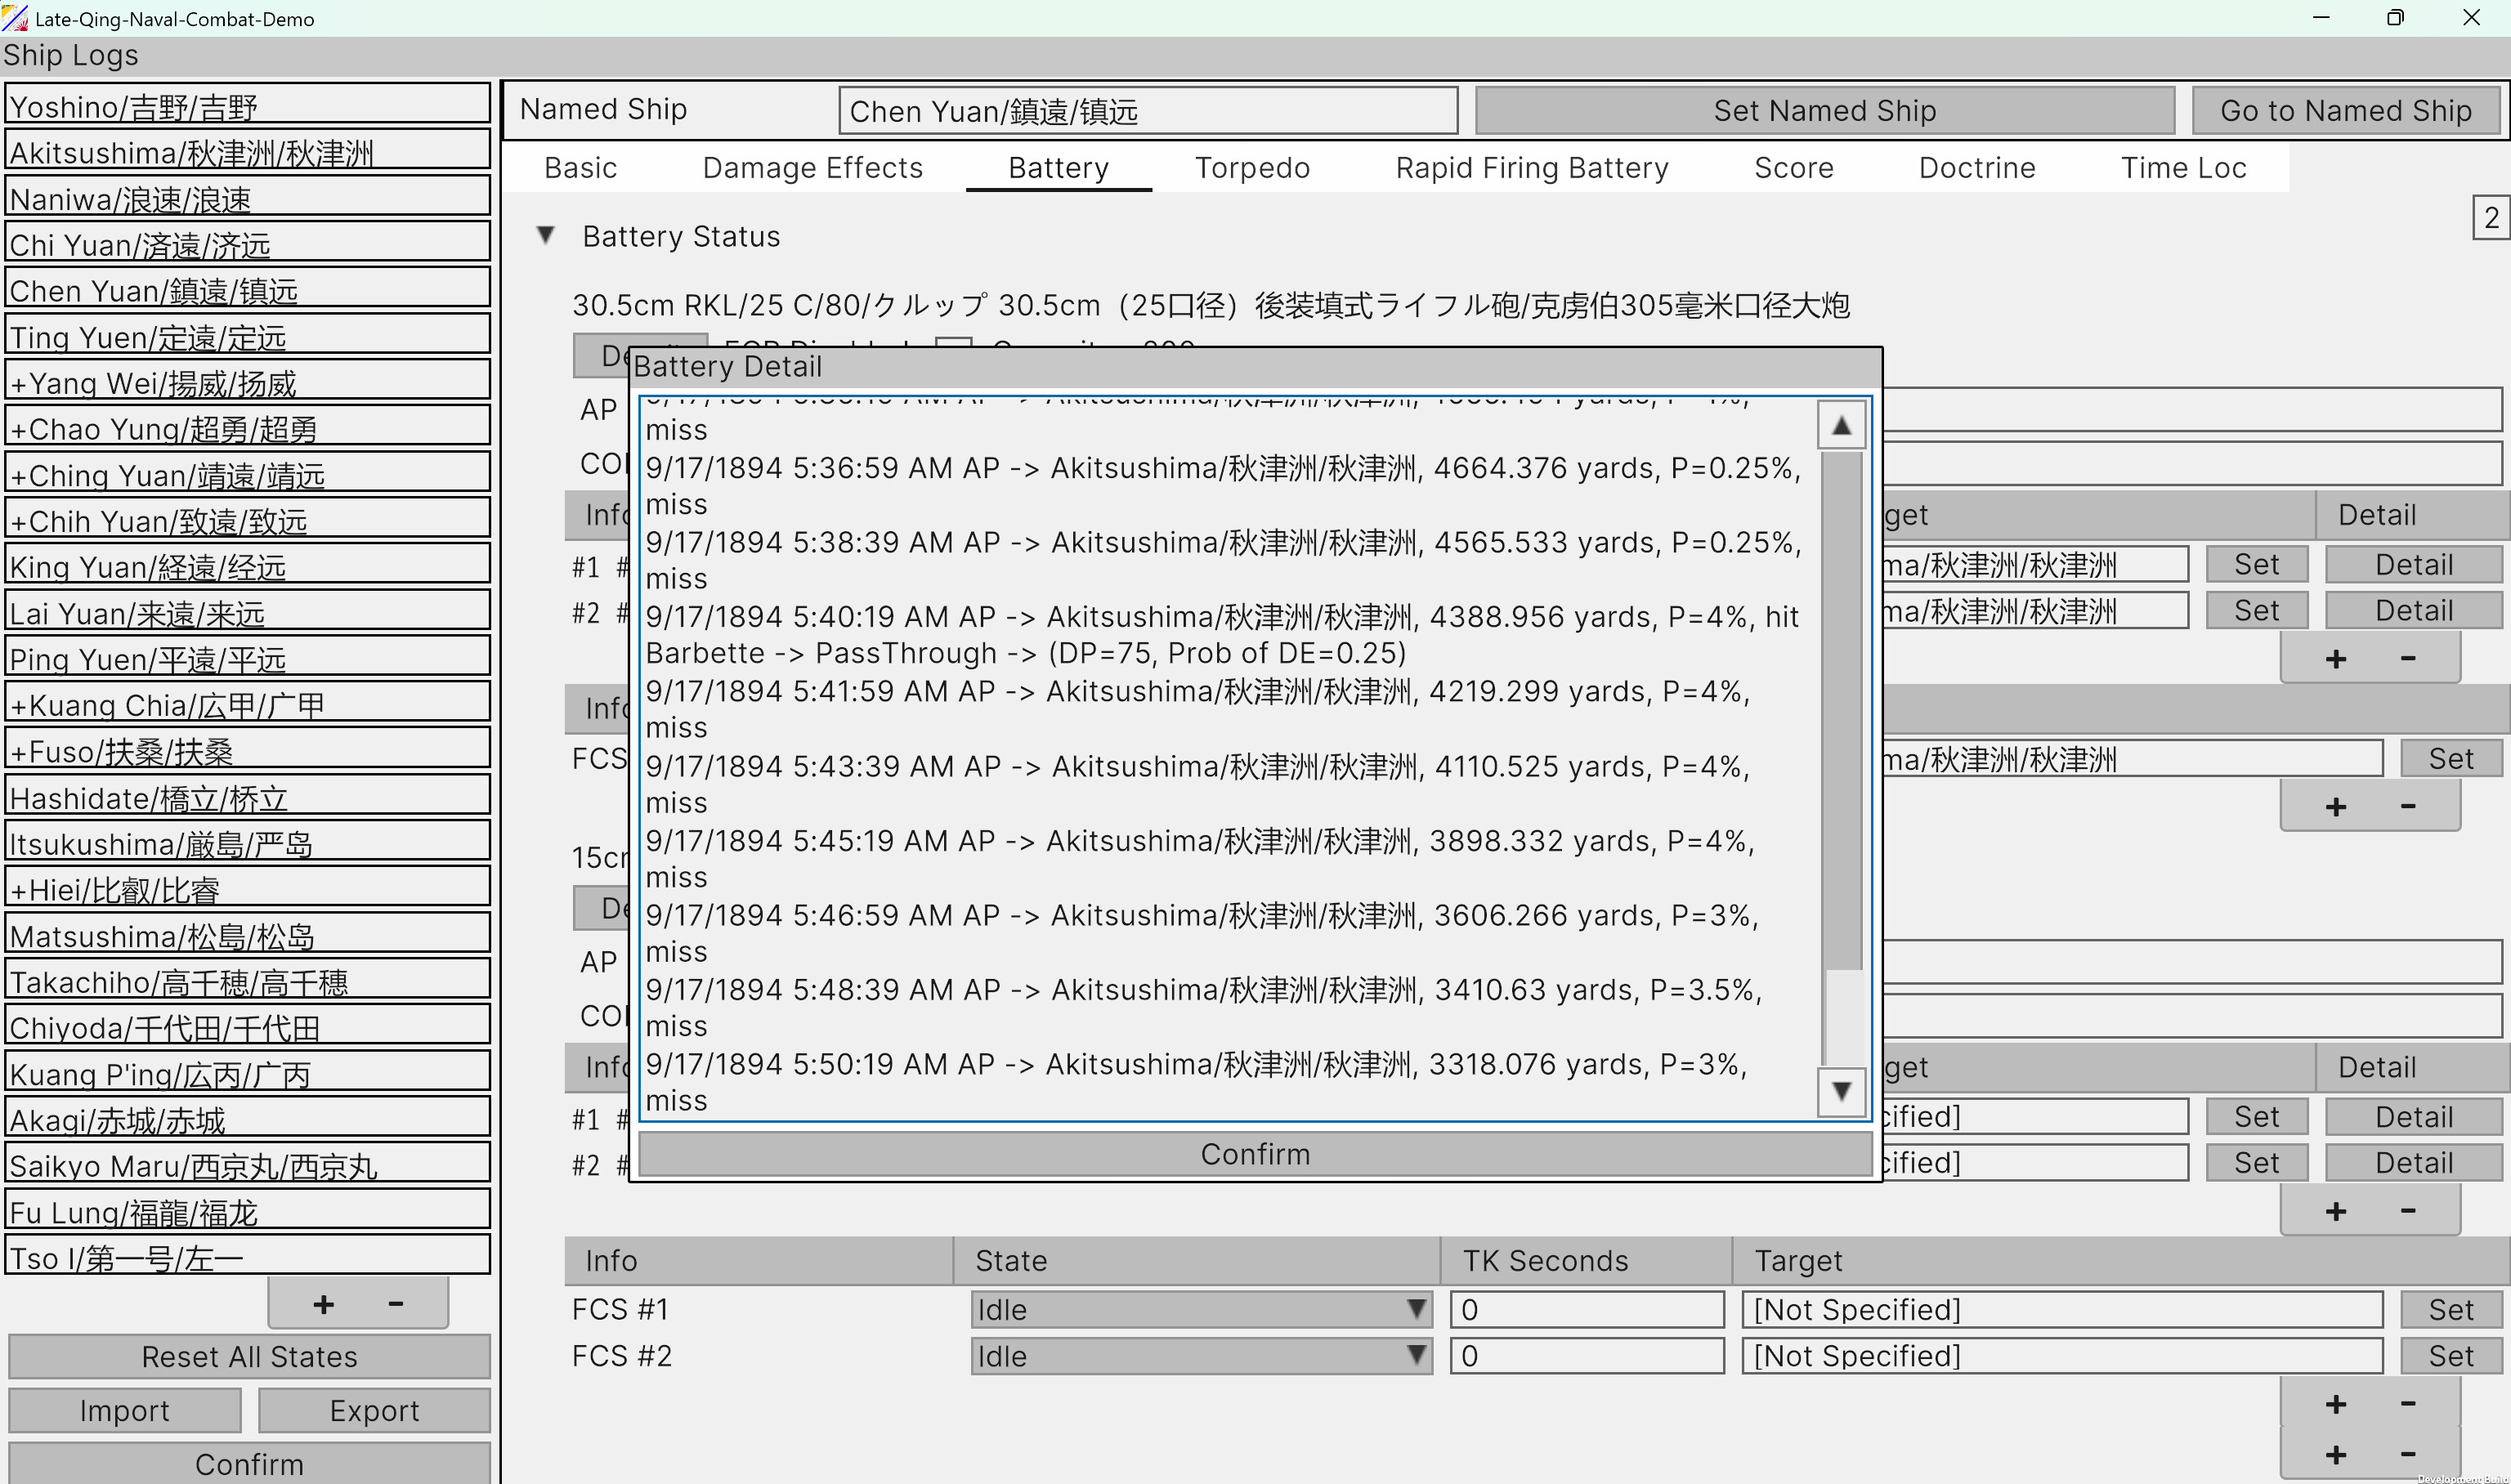This screenshot has height=1484, width=2511.
Task: Toggle the ECR Disabled checkbox
Action: [955, 345]
